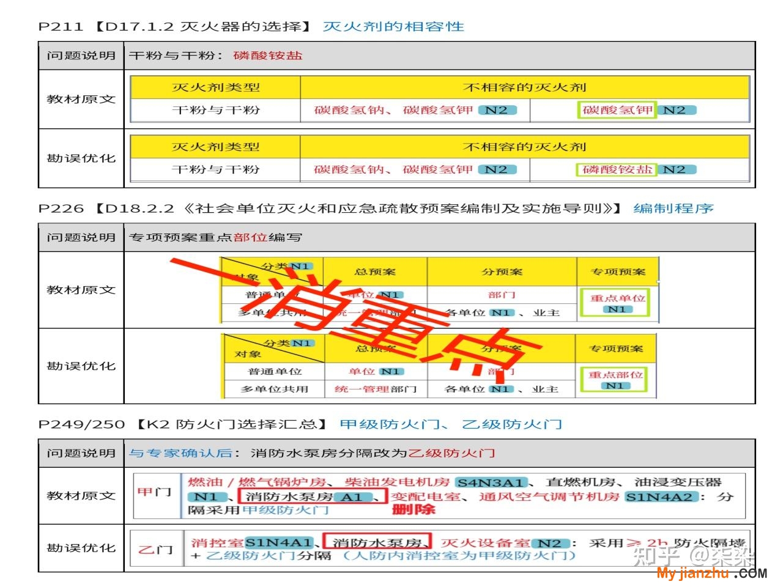Click '燃油 / 燃气锅炉房' in the 甲门 row
The height and width of the screenshot is (587, 775).
[257, 482]
